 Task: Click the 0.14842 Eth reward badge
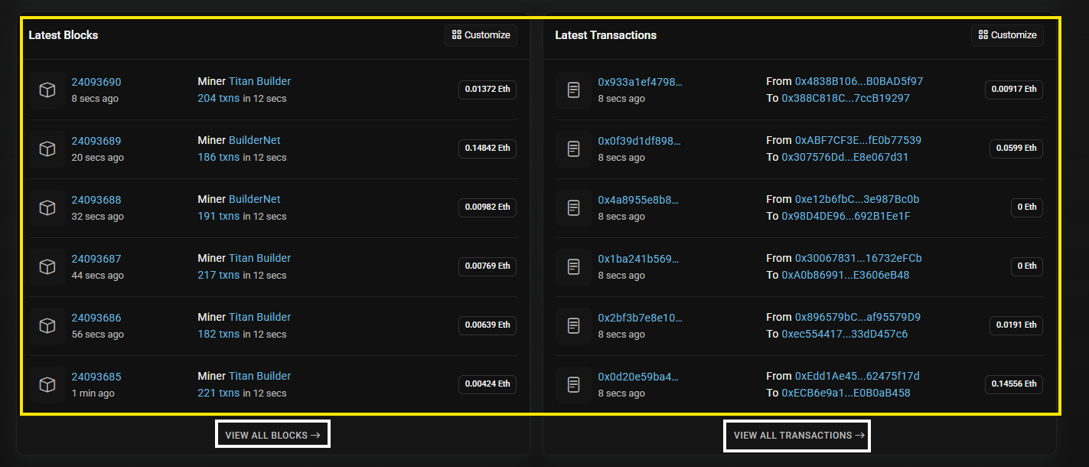487,149
